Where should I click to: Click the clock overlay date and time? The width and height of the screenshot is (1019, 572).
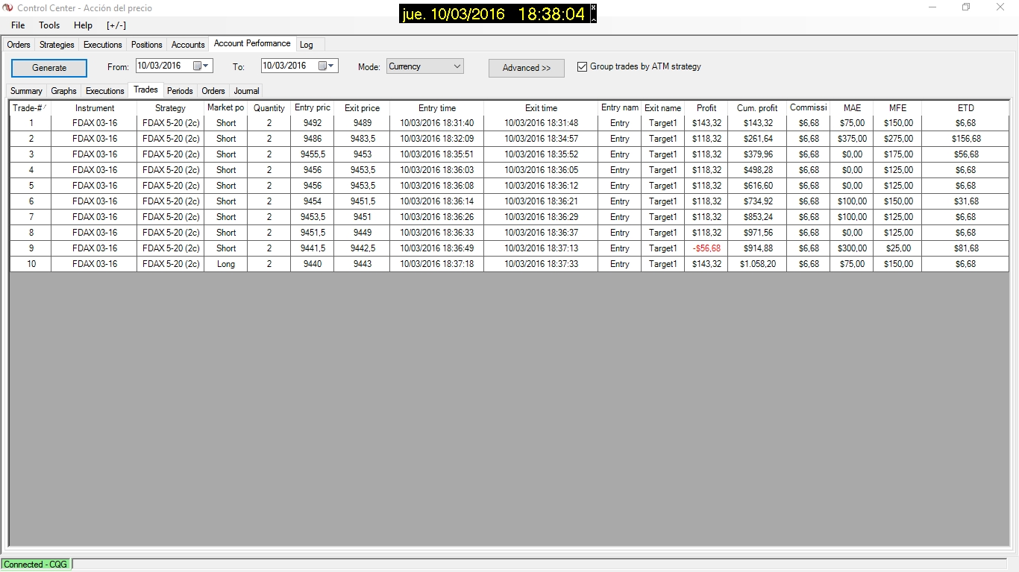coord(494,14)
